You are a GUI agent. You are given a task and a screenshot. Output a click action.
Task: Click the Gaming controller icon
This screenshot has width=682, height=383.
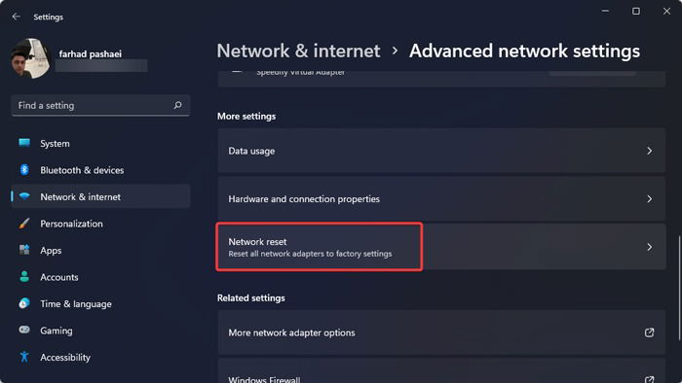pyautogui.click(x=24, y=331)
